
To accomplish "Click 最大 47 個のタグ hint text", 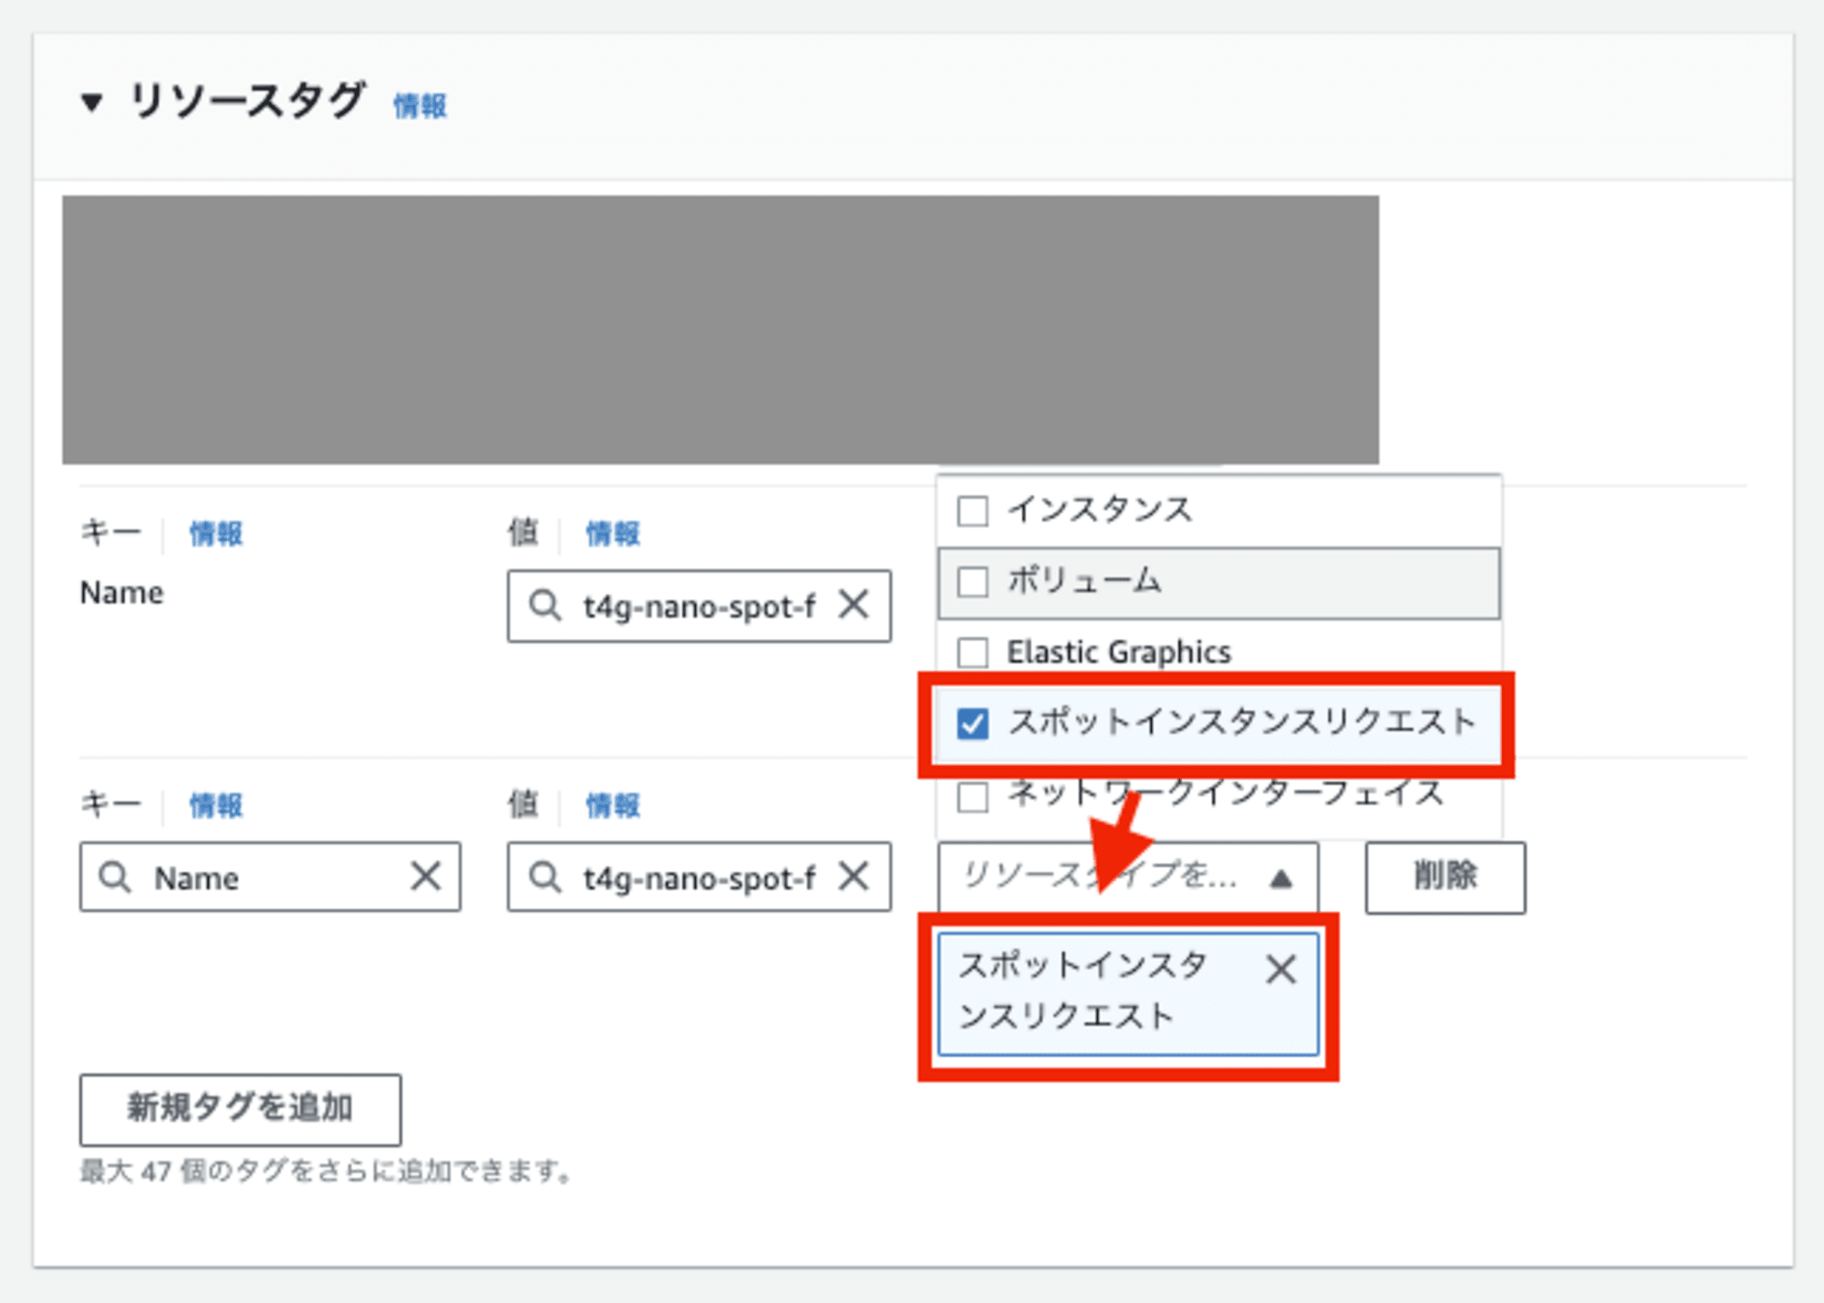I will tap(326, 1171).
